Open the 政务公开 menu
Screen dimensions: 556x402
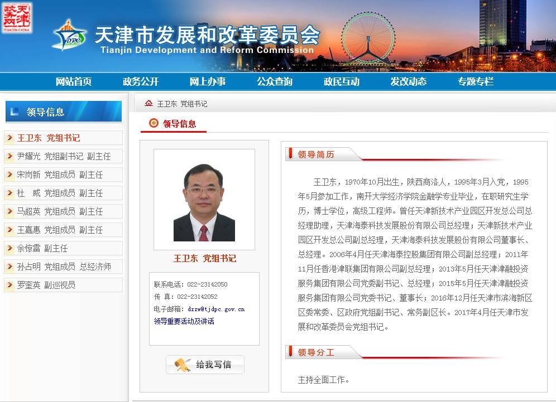(x=140, y=81)
